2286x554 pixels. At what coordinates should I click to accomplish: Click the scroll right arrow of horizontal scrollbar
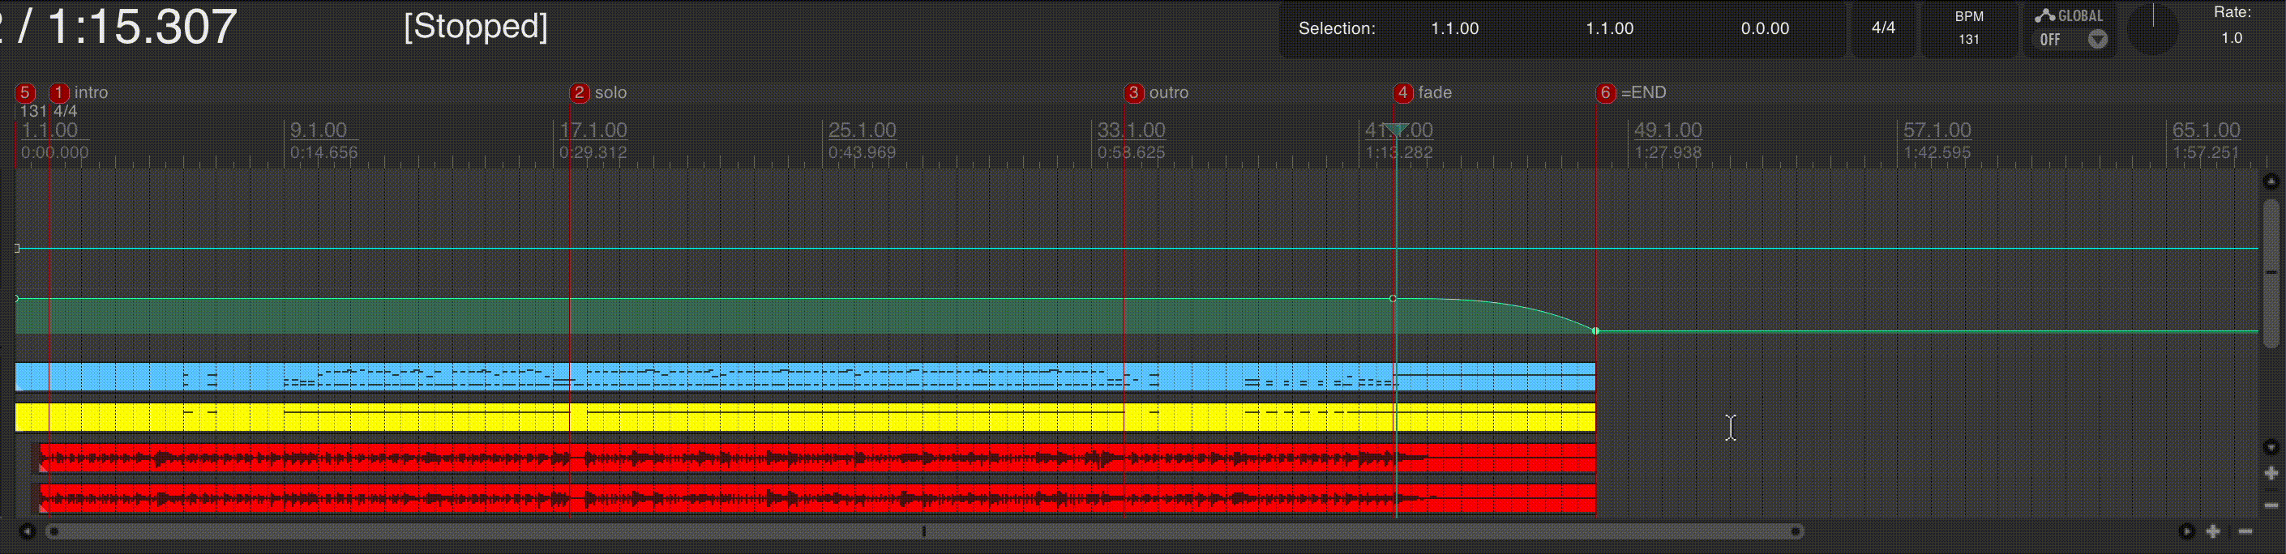(x=2185, y=531)
